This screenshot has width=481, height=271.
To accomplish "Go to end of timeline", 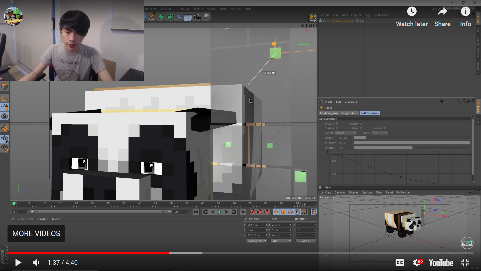I will (243, 212).
